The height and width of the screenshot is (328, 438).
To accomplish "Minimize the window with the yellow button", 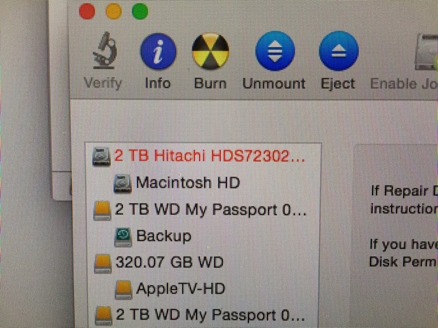I will point(114,12).
